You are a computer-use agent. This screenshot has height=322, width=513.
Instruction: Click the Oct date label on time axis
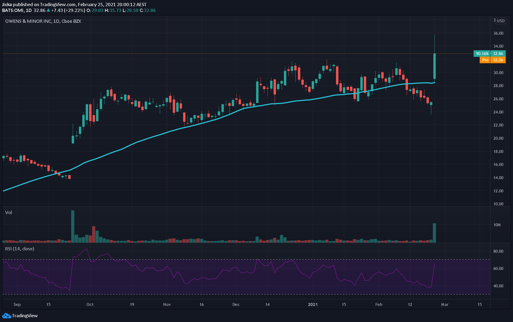click(90, 305)
